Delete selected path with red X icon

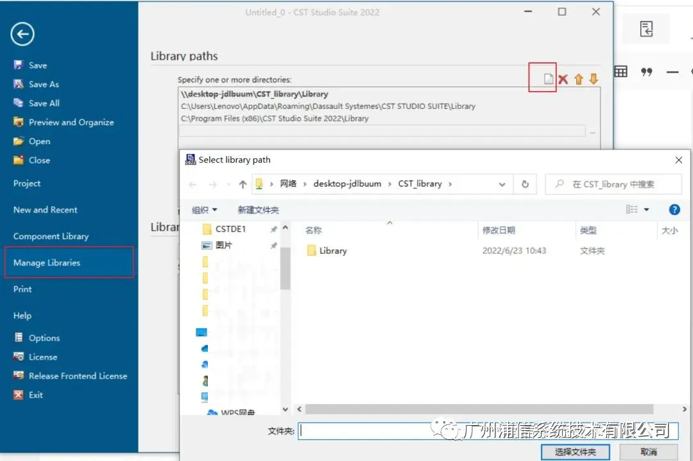pos(563,79)
